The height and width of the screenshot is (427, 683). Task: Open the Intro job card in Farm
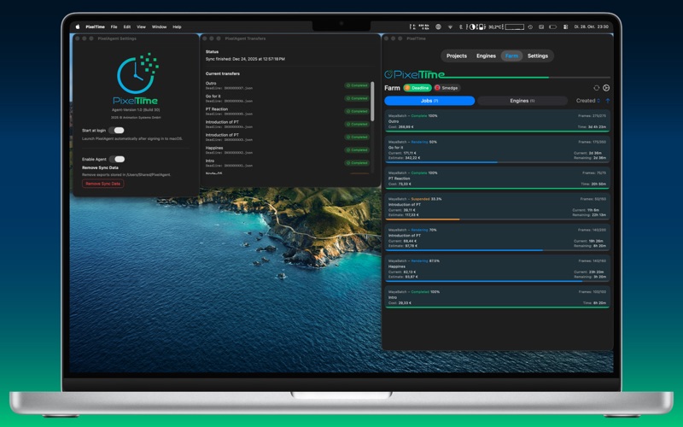[497, 297]
